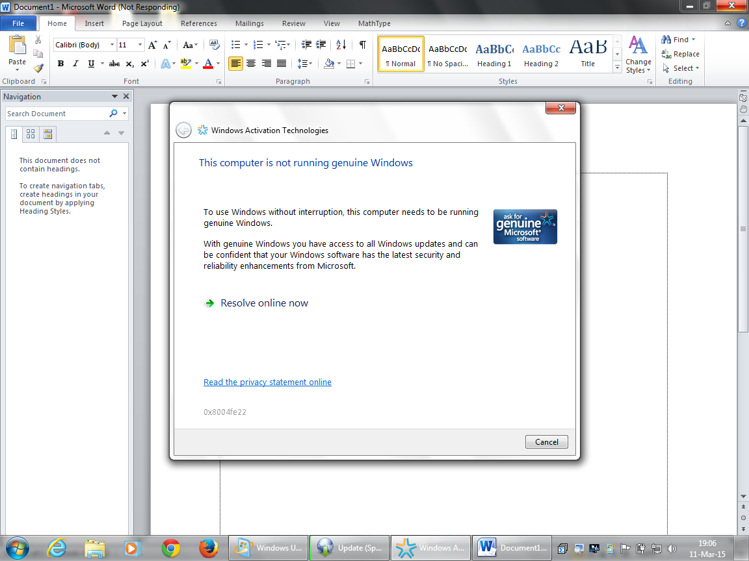Open search options dropdown in Navigation

(125, 114)
